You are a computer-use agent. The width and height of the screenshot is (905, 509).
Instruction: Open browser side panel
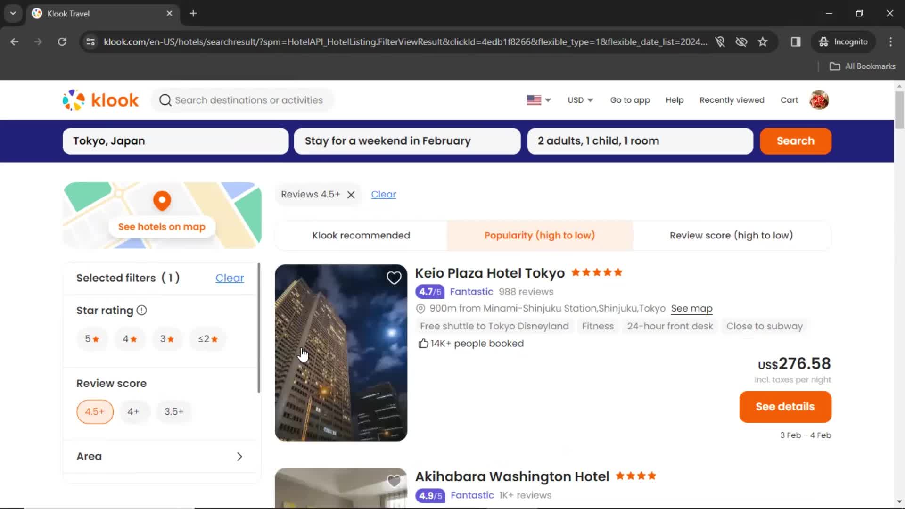(x=796, y=42)
